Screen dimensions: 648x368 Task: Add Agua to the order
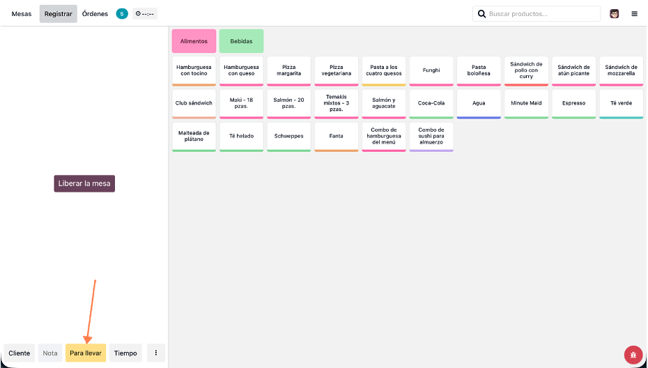point(479,104)
